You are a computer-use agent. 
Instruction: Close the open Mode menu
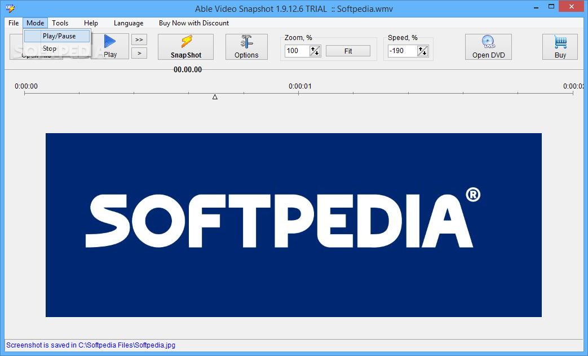click(x=36, y=23)
